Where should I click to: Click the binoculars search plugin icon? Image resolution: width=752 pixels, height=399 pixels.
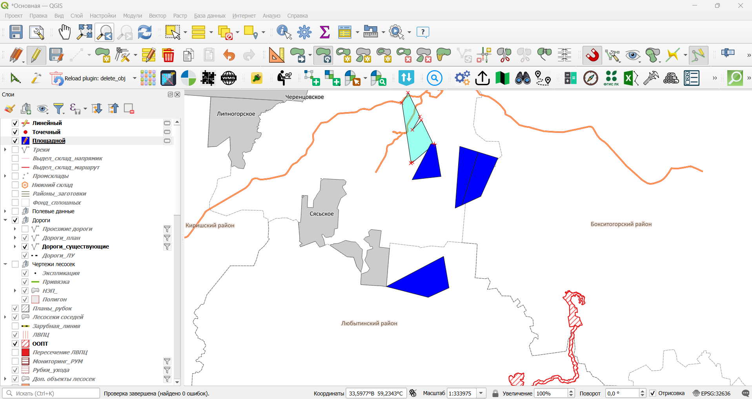(523, 78)
